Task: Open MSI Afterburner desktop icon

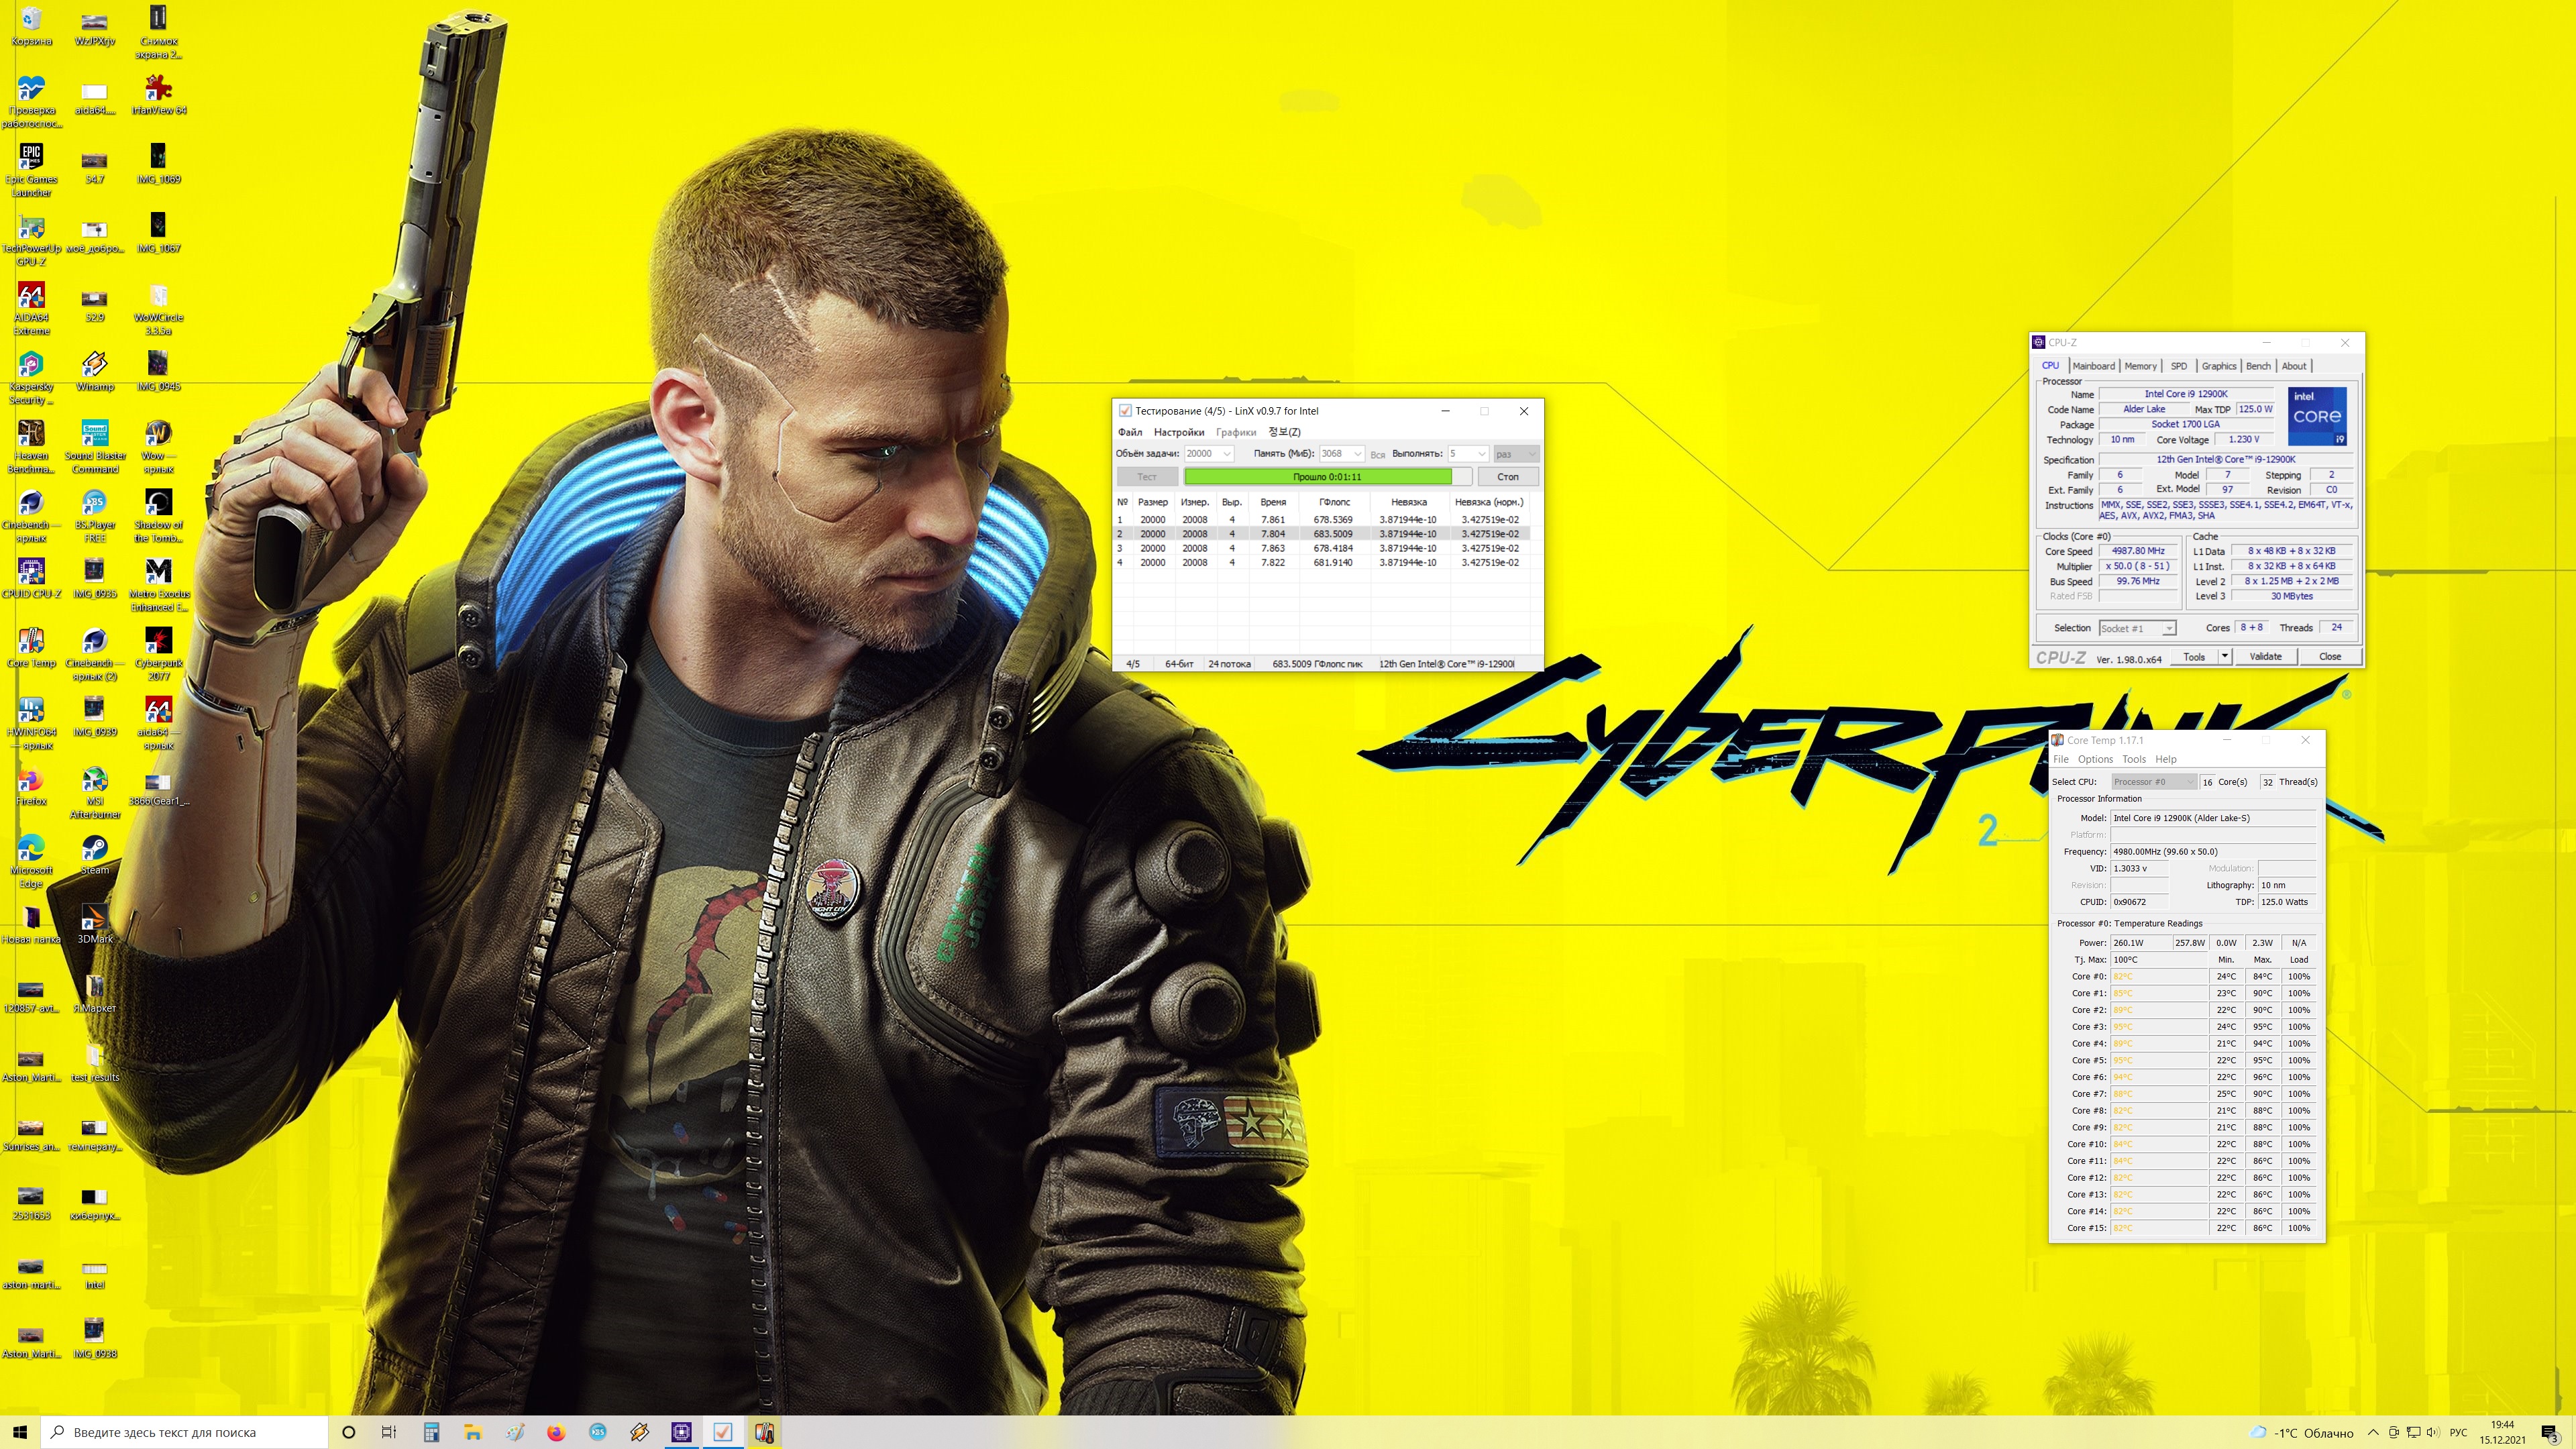Action: [94, 781]
